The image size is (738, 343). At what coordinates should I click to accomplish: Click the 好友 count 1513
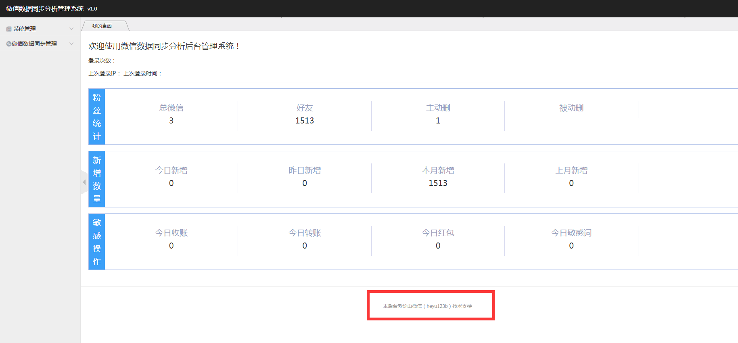(305, 121)
